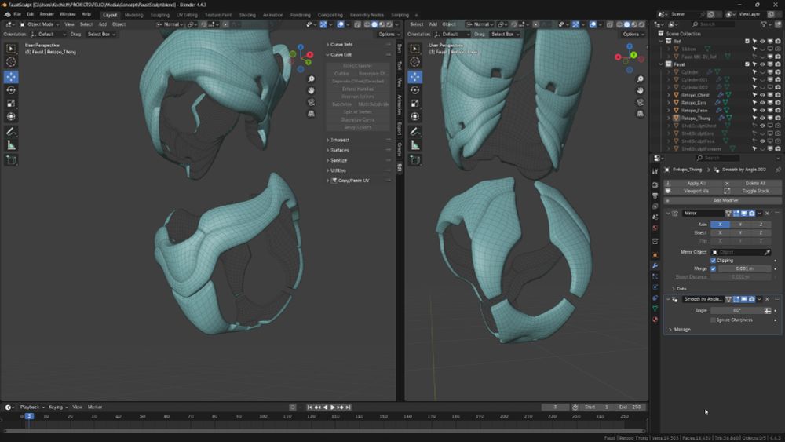785x442 pixels.
Task: Select the Rotate tool in left viewport
Action: [x=11, y=90]
